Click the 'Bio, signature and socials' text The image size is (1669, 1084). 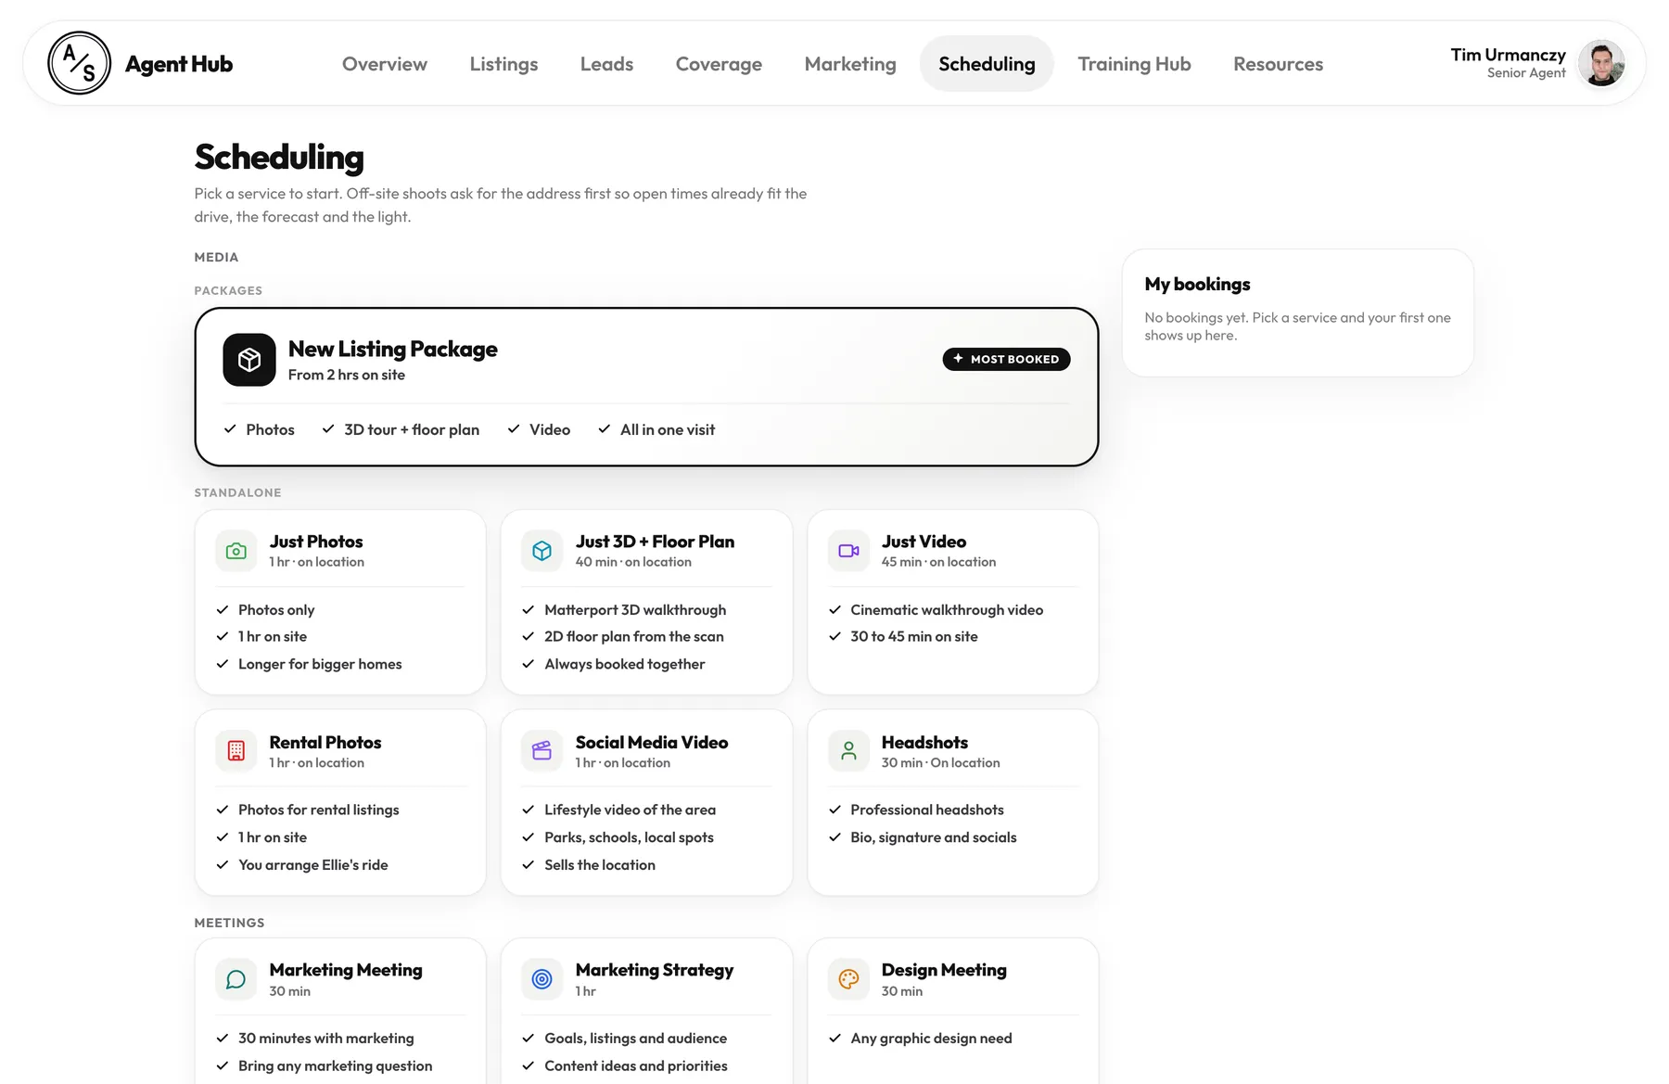click(934, 837)
